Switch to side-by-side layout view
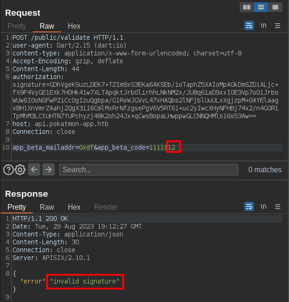 (247, 7)
